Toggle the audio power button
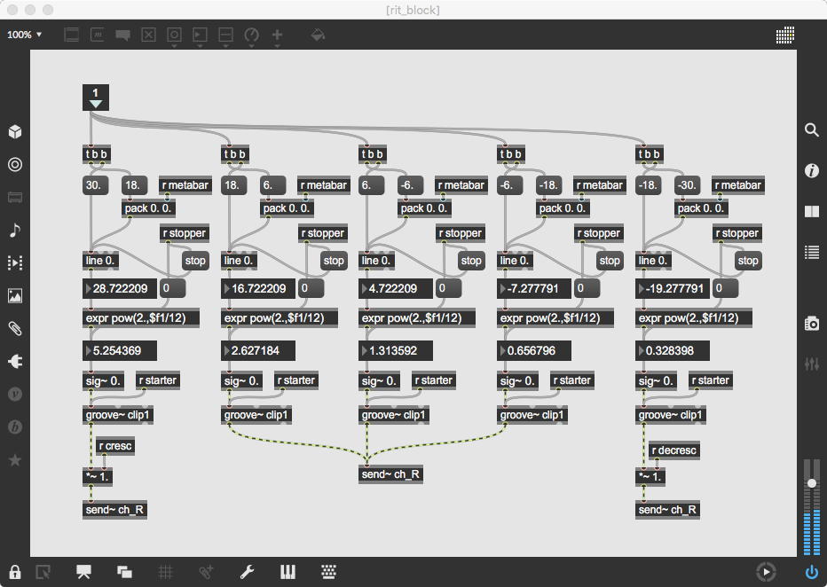Screen dimensions: 827x587 click(812, 572)
